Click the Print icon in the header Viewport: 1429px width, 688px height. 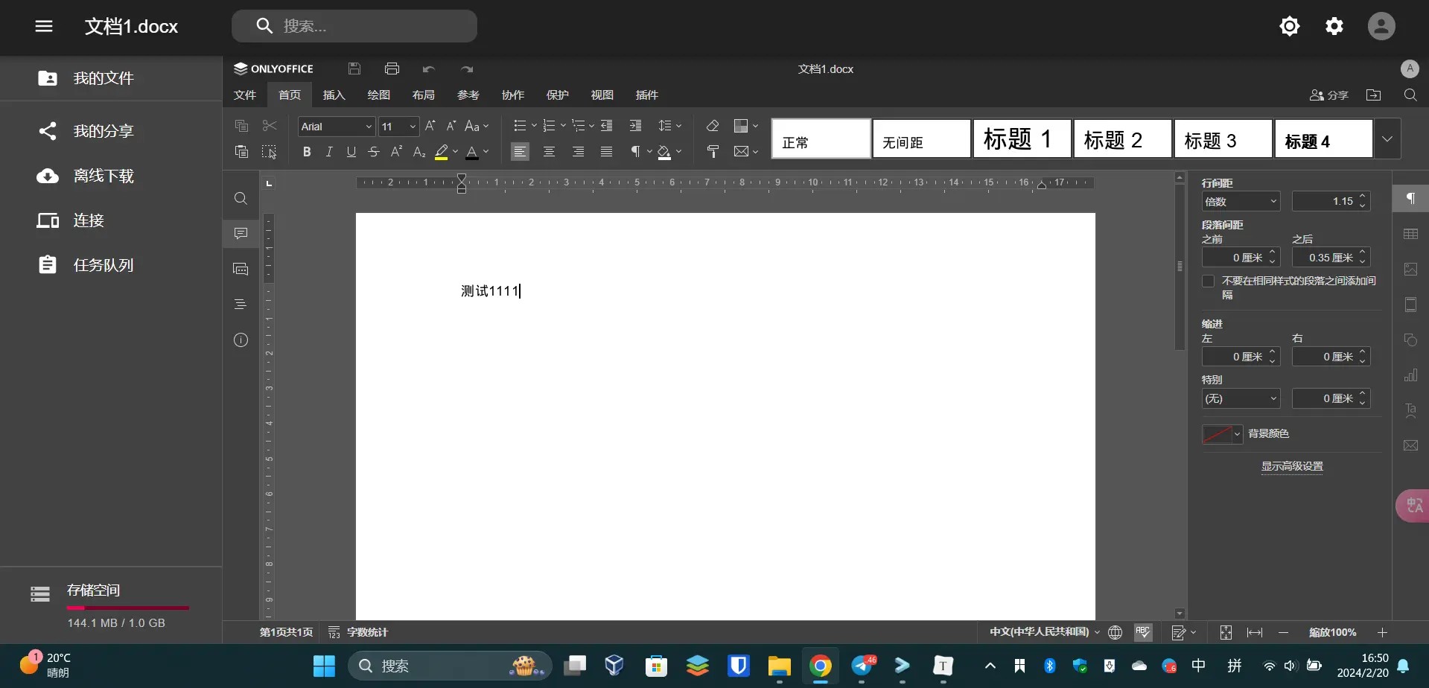pyautogui.click(x=392, y=69)
